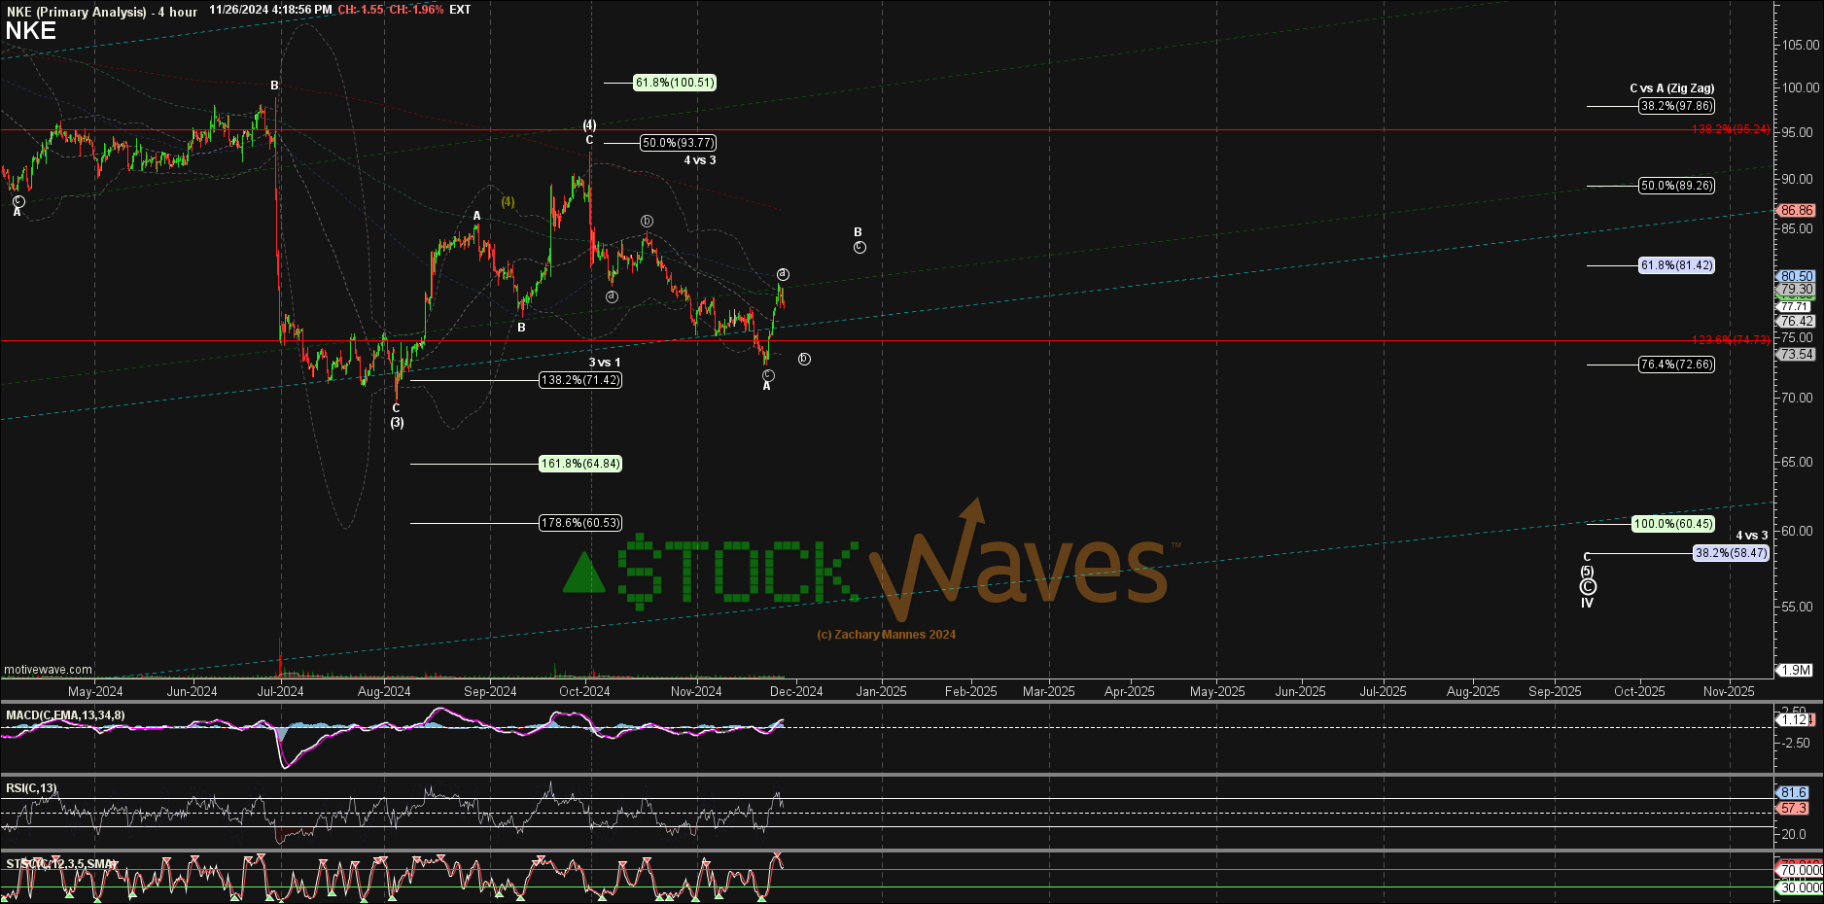
Task: Click '4 vs 3' above the 38.2%(58.47) label
Action: (1752, 536)
